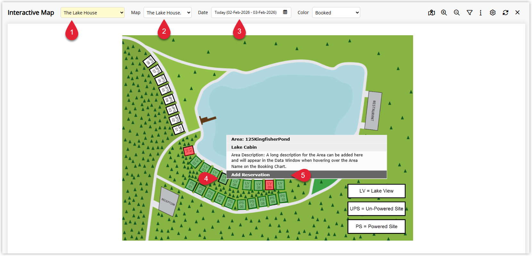Choose Add Reservation in the popup
The width and height of the screenshot is (532, 256).
(x=306, y=175)
